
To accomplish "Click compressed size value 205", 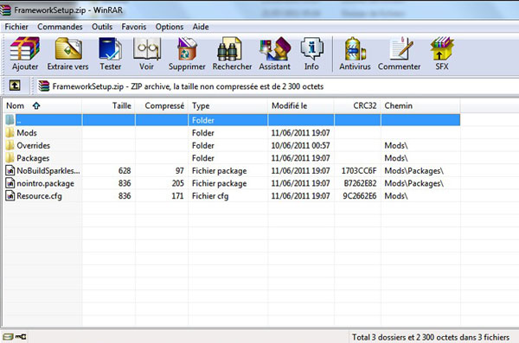I will (x=177, y=183).
